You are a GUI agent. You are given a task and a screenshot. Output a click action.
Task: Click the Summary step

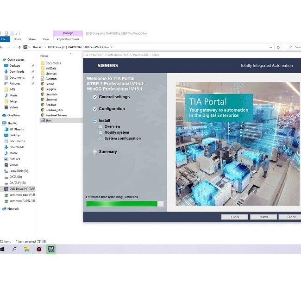pyautogui.click(x=105, y=151)
